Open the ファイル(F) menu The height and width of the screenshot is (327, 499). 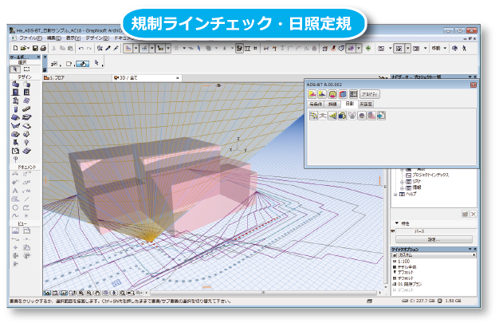click(29, 37)
